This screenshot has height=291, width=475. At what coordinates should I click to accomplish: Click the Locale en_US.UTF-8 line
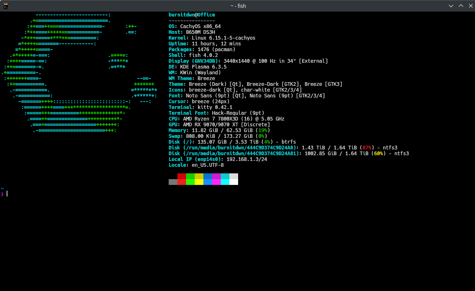[196, 165]
